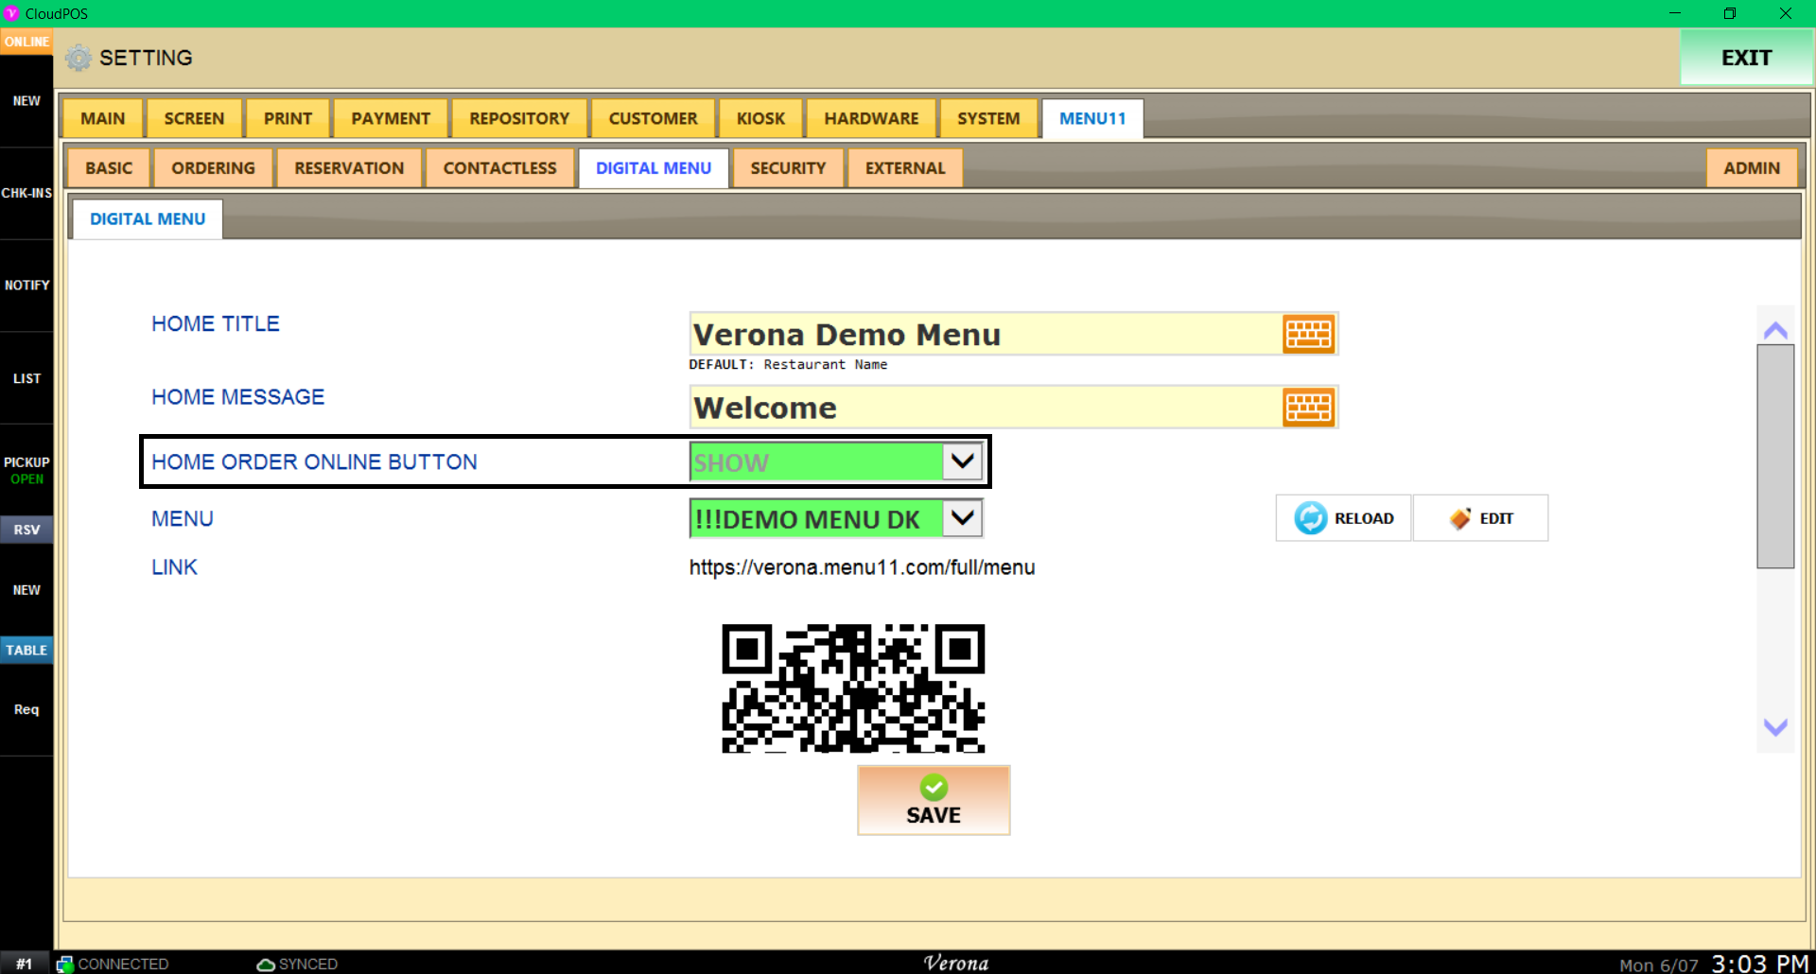Select the HARDWARE tab

coord(871,119)
